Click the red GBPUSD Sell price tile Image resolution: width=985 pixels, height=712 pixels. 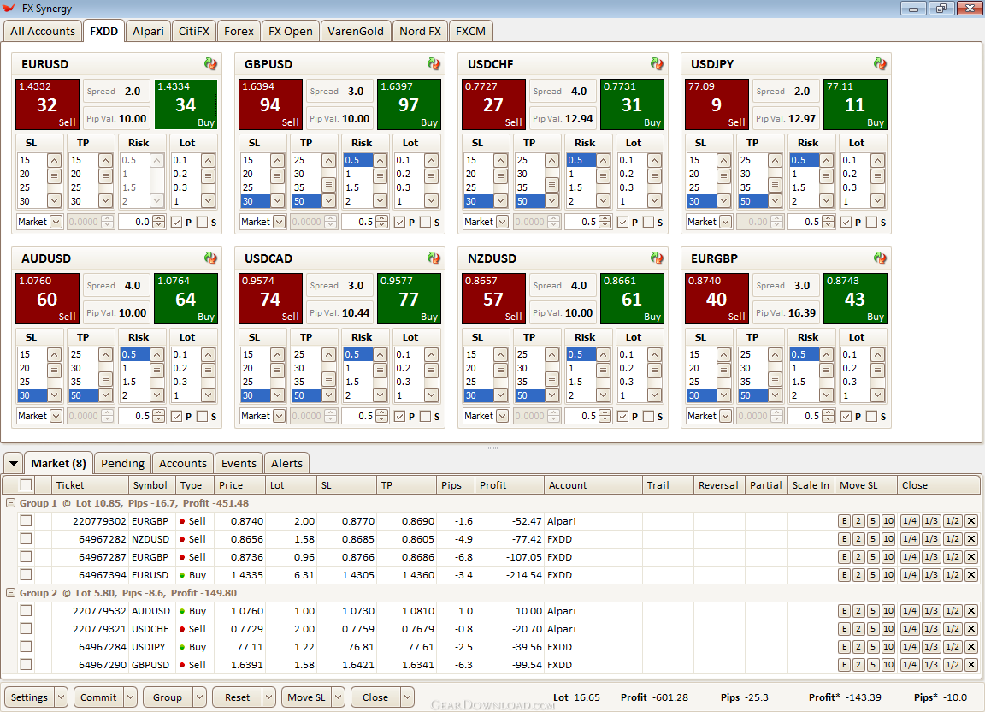tap(271, 104)
